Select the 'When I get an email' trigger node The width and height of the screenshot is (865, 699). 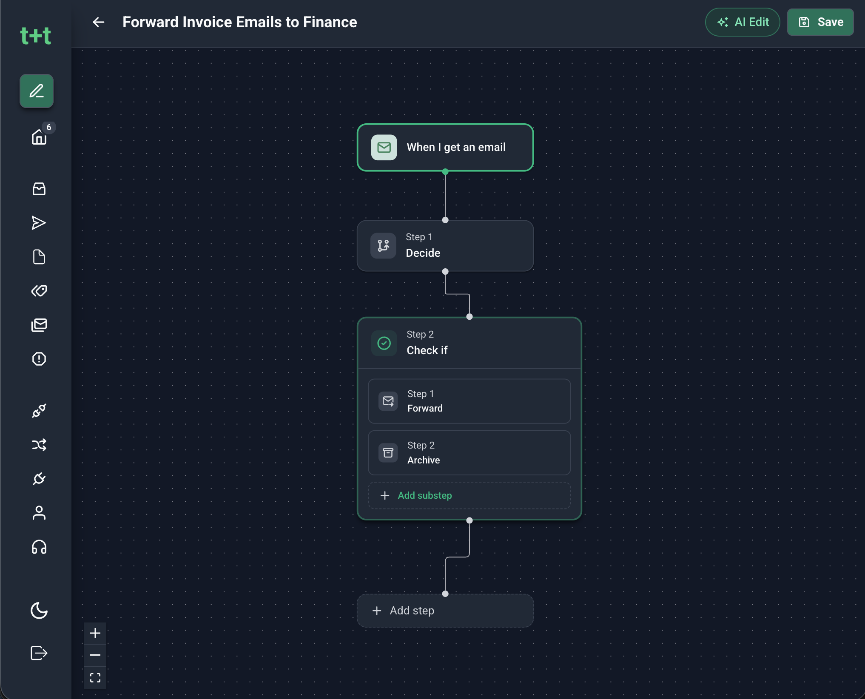tap(445, 148)
